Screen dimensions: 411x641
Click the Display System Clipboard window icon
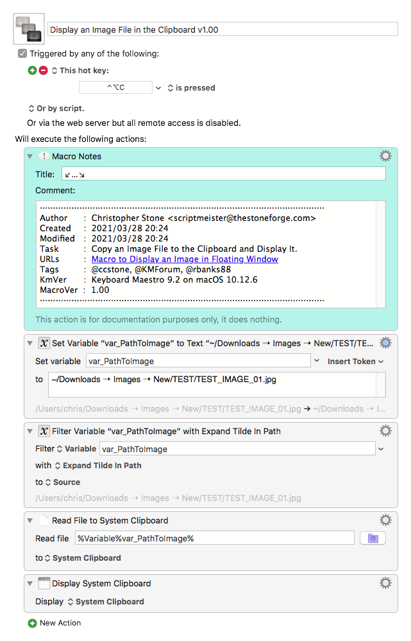(x=44, y=583)
